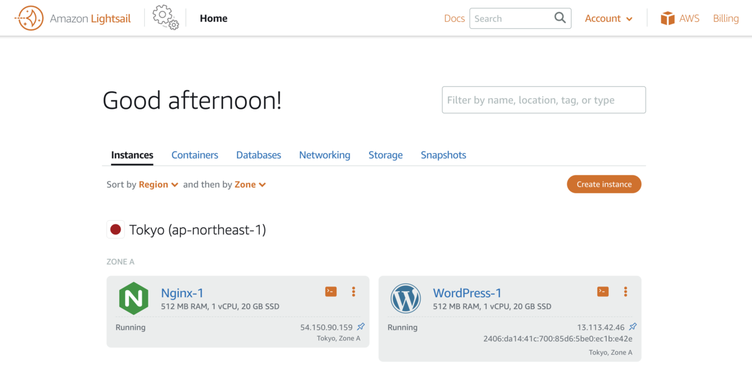Screen dimensions: 752x366
Task: Open the then-by Zone dropdown
Action: coord(250,185)
